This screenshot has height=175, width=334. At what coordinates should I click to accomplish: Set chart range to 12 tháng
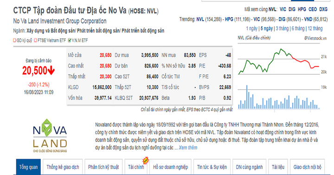point(315,29)
